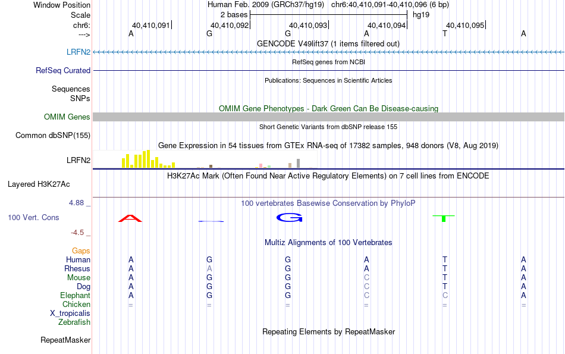The image size is (565, 354).
Task: Click the Dog species row label
Action: pyautogui.click(x=84, y=287)
